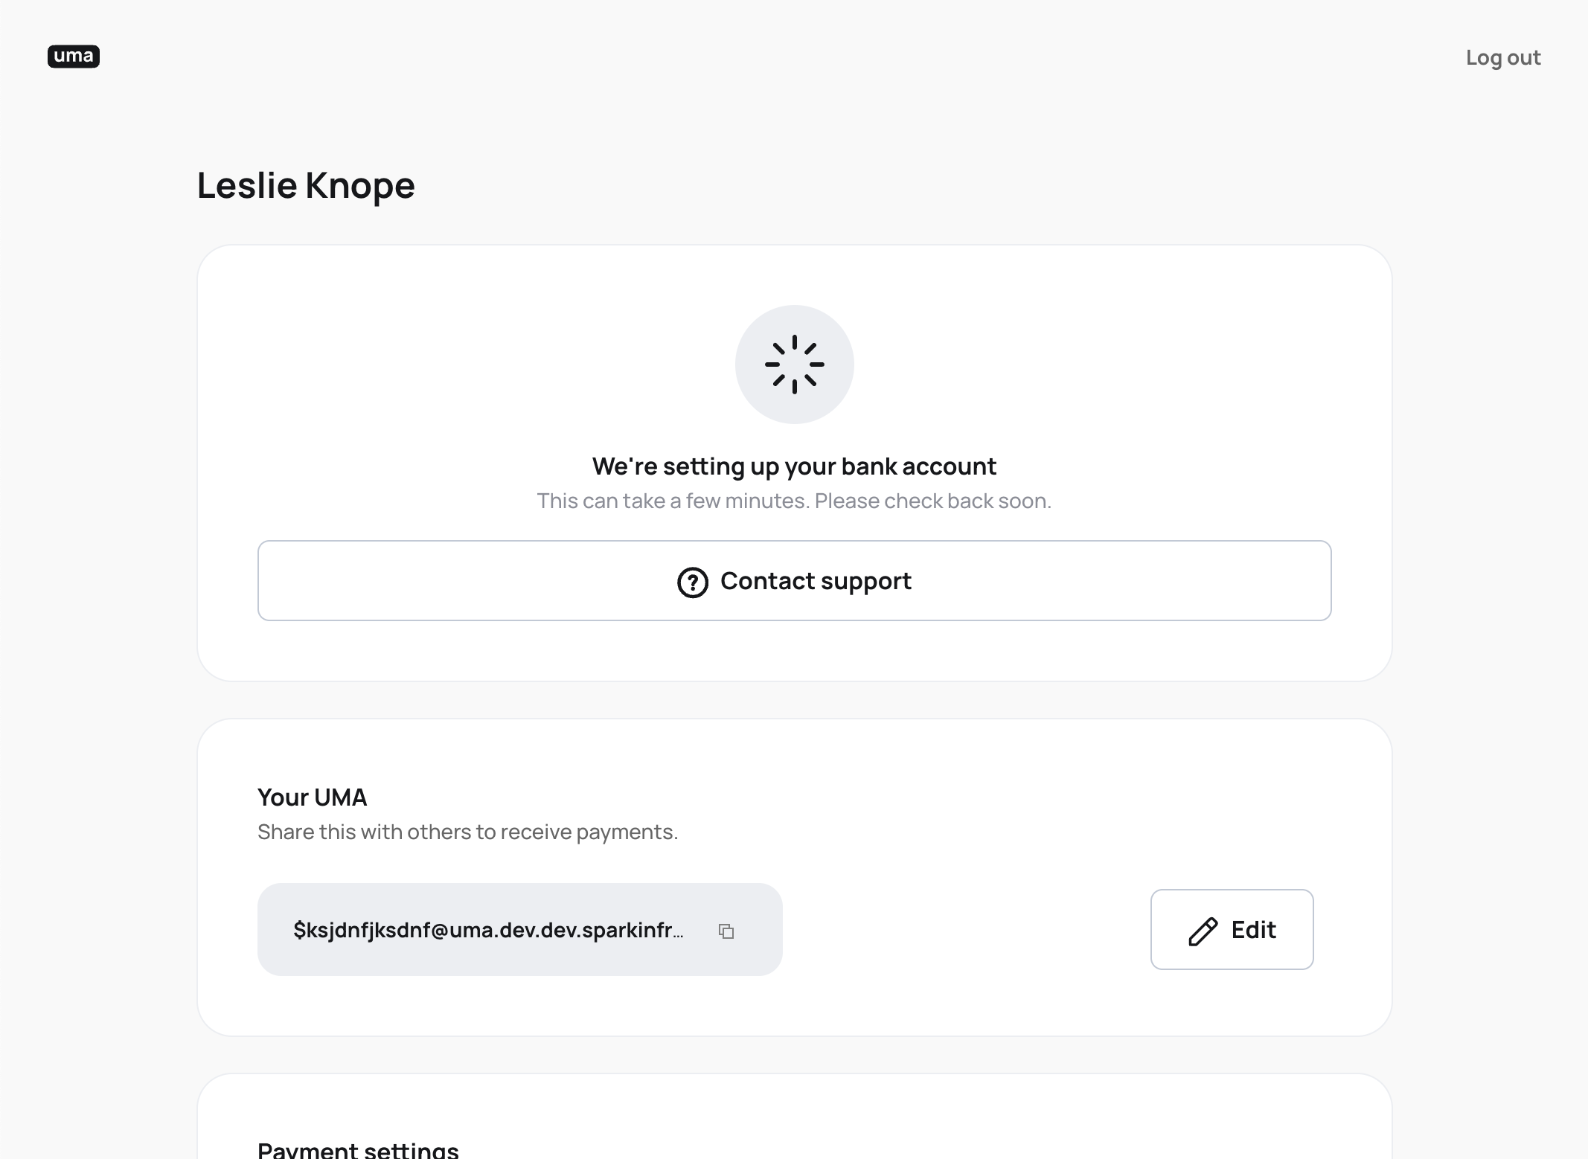Click the loading spinner icon
This screenshot has height=1159, width=1588.
tap(795, 365)
